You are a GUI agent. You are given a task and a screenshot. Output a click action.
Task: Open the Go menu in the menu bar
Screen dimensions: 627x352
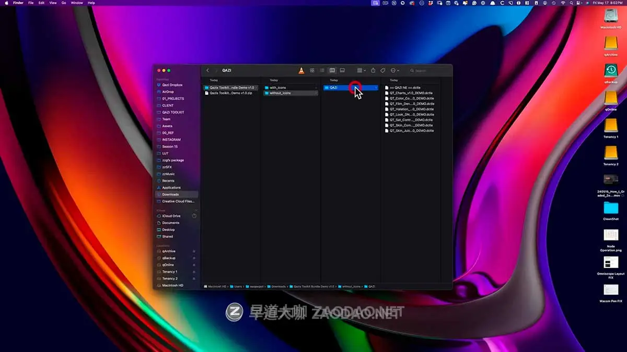click(x=64, y=3)
